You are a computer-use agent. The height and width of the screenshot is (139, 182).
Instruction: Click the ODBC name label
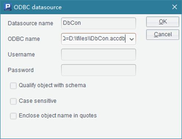coord(24,39)
